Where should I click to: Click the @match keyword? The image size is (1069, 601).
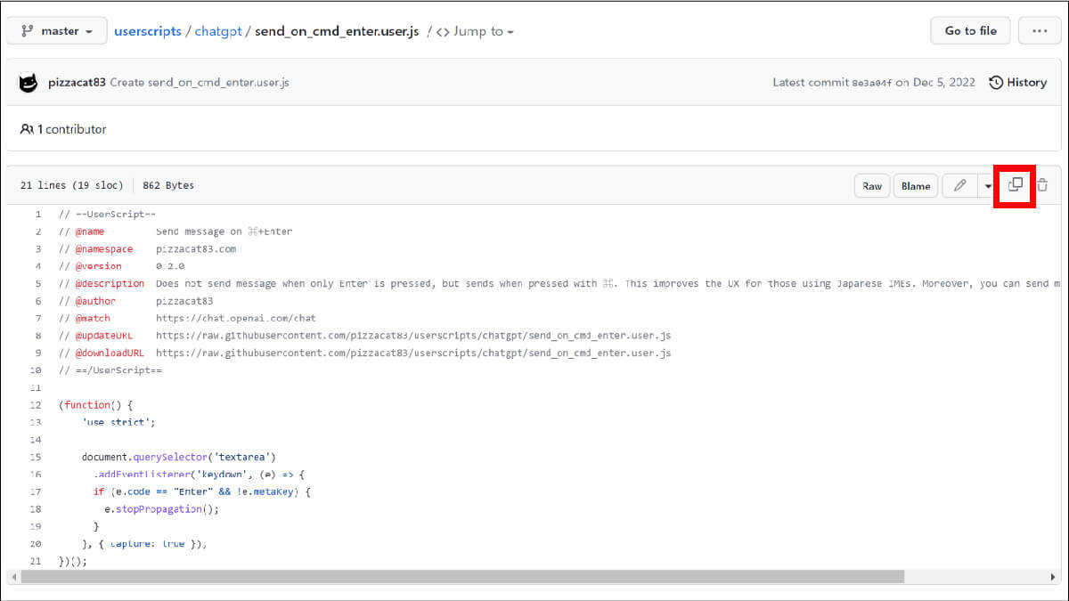[93, 318]
